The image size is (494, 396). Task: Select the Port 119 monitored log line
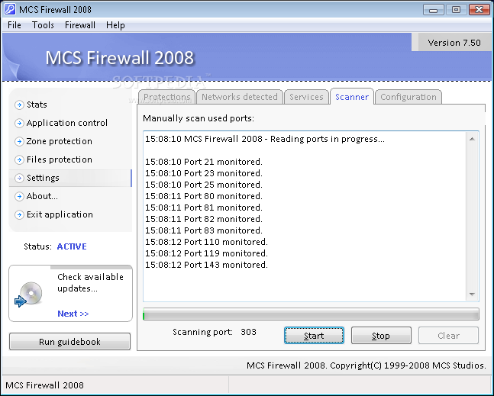(206, 253)
